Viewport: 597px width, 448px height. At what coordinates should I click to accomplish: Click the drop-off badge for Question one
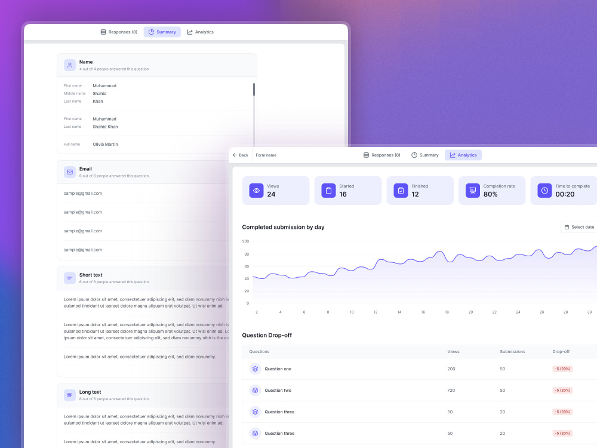tap(562, 369)
